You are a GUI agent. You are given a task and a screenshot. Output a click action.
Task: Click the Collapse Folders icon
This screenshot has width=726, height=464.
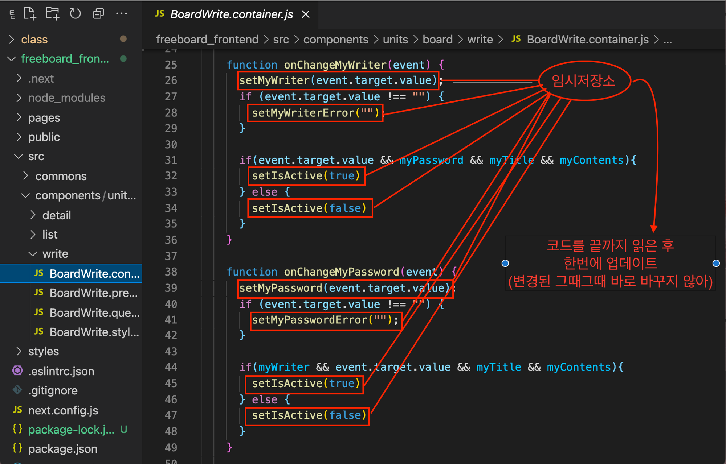point(98,14)
